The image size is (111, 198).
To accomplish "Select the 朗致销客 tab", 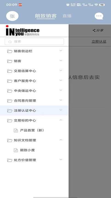I will click(x=46, y=16).
